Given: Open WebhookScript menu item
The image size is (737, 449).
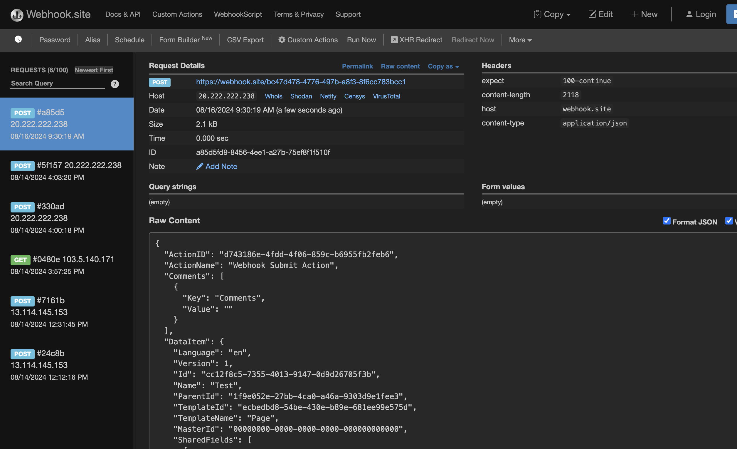Looking at the screenshot, I should [x=238, y=14].
